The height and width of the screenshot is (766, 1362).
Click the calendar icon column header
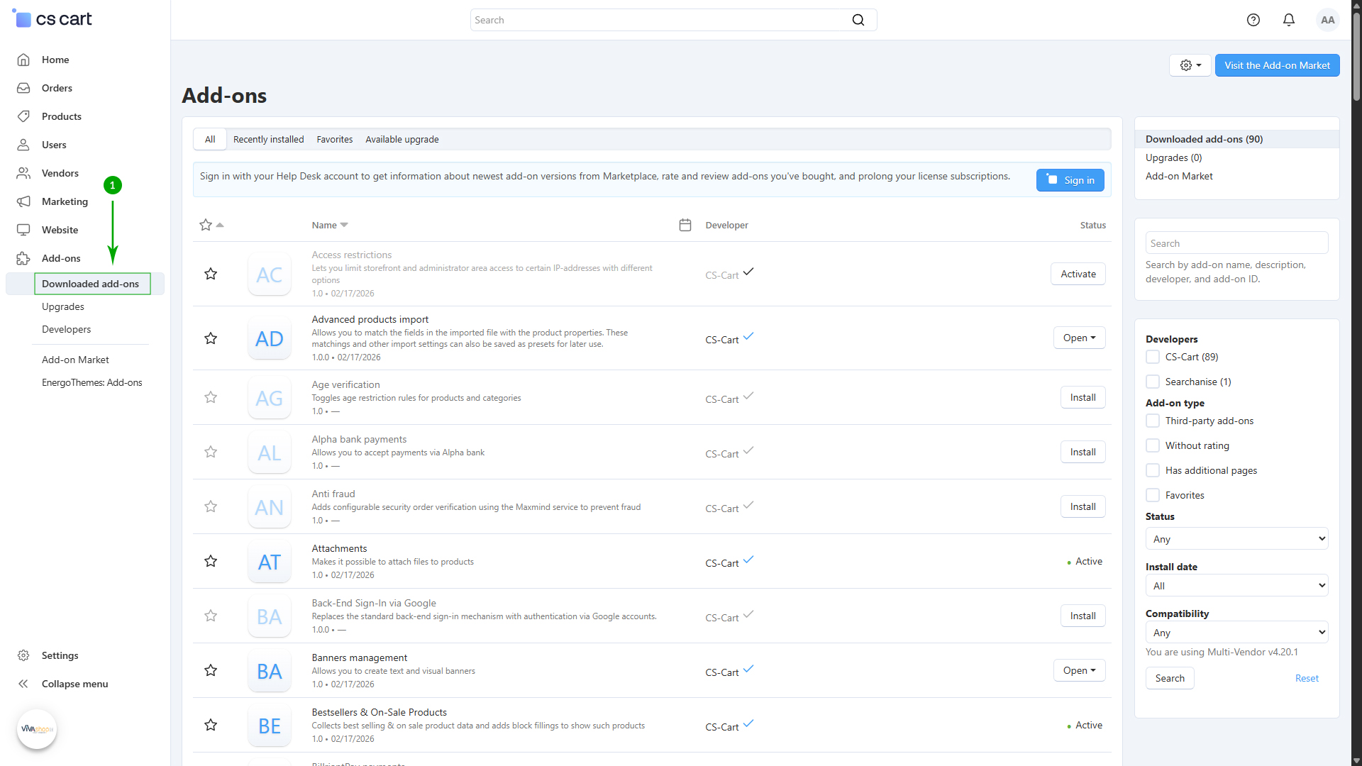[685, 225]
